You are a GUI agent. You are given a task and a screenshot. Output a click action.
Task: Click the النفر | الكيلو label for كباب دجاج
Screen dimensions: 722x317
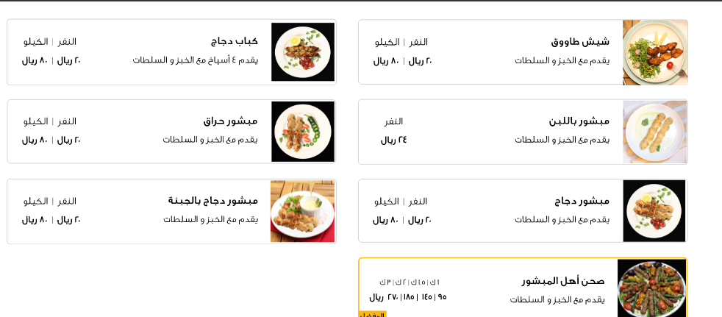tap(50, 42)
